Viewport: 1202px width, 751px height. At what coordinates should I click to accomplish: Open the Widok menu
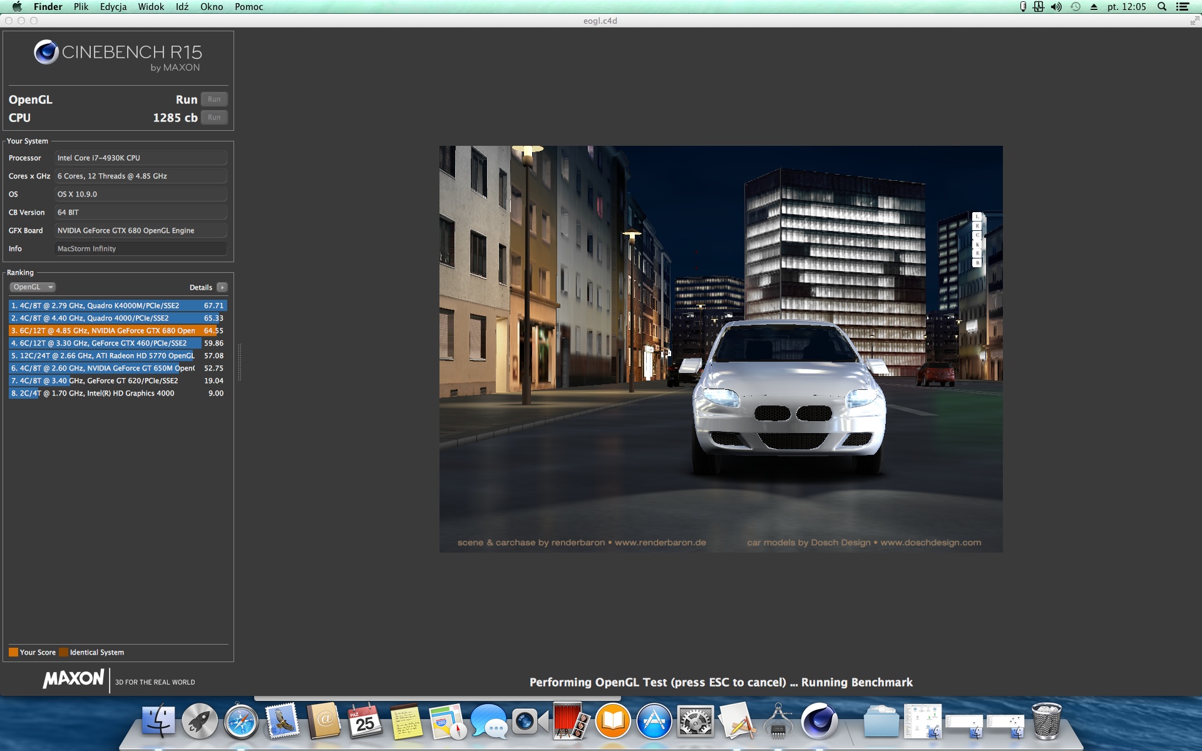151,7
